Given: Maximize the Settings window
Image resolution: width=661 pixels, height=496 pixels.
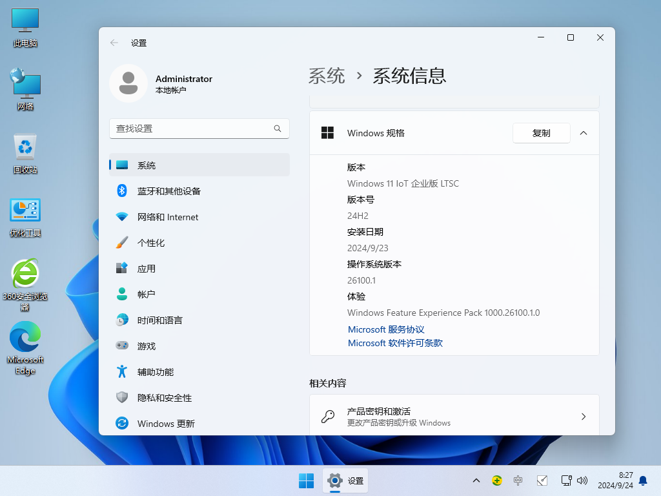Looking at the screenshot, I should point(571,37).
